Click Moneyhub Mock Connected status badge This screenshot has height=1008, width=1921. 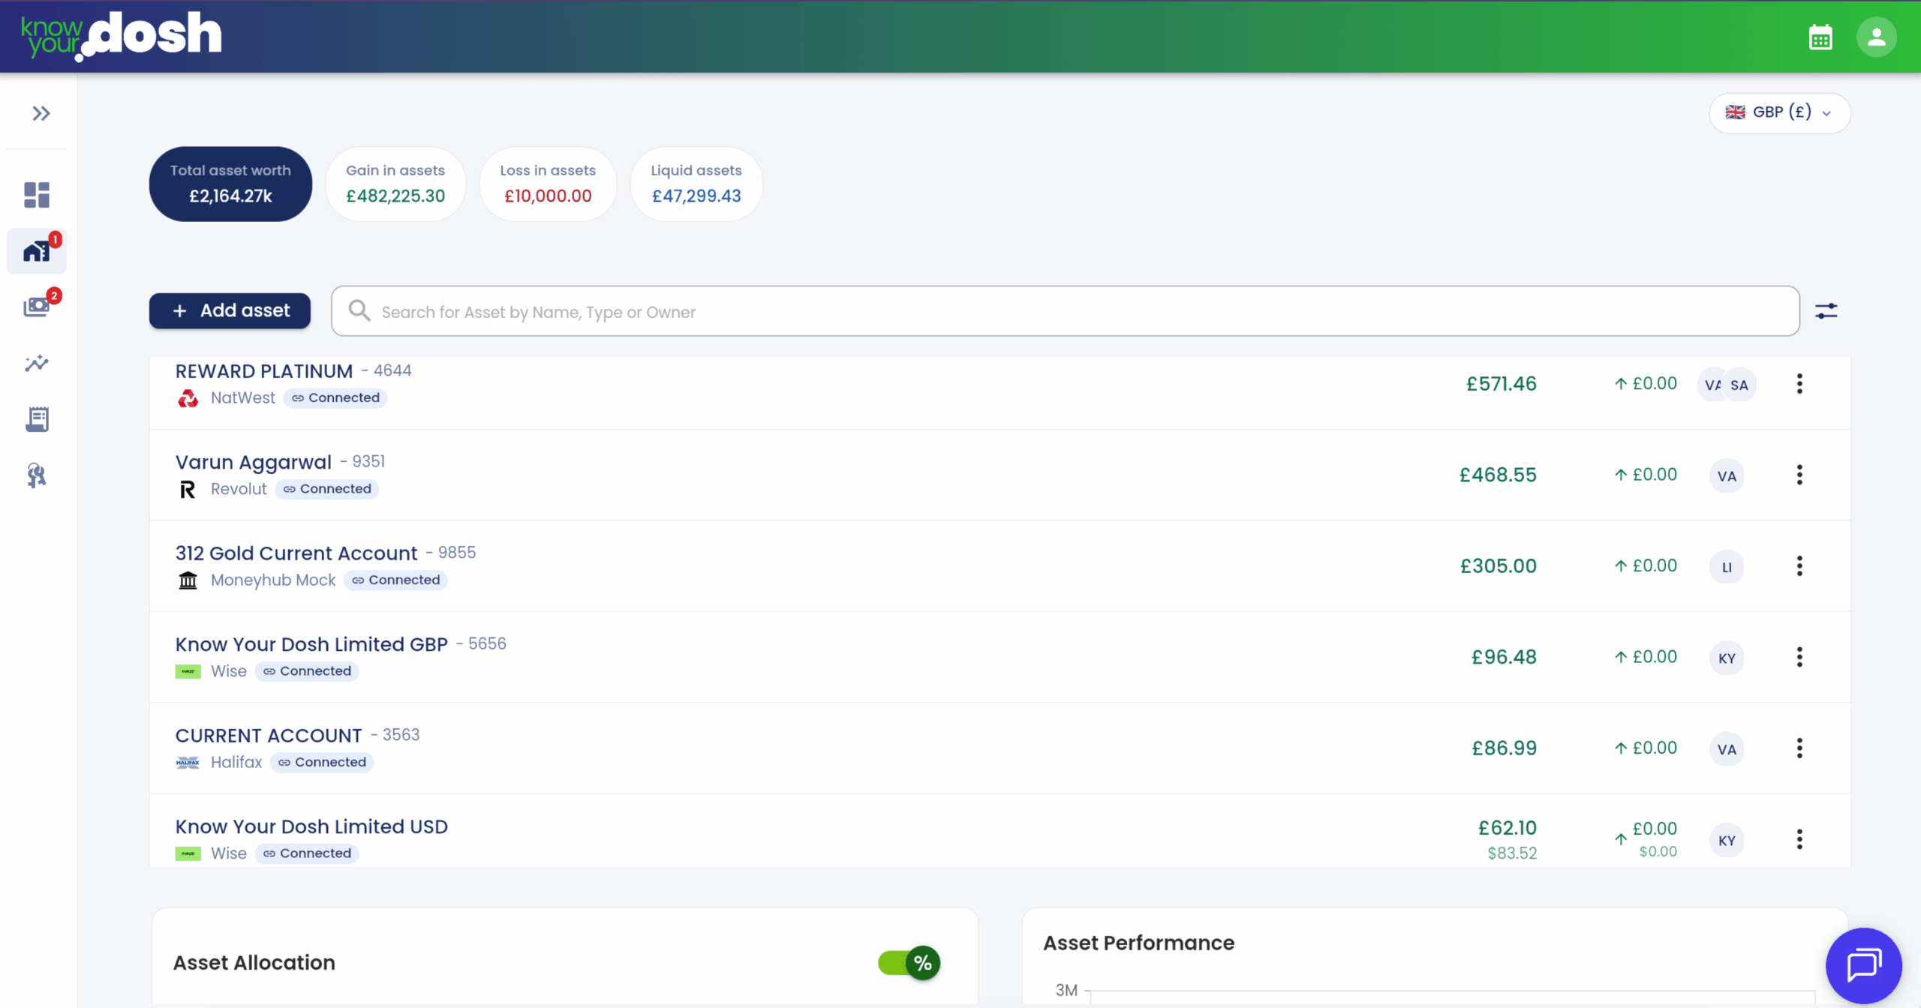point(395,580)
